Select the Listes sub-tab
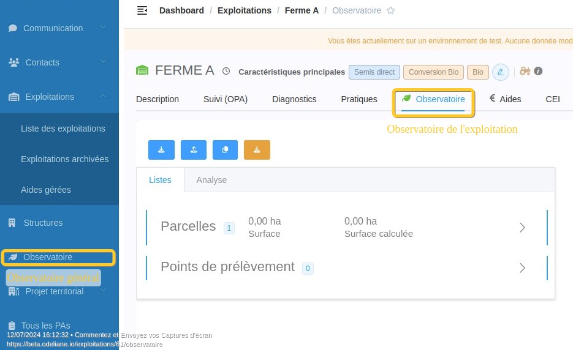 [x=160, y=180]
